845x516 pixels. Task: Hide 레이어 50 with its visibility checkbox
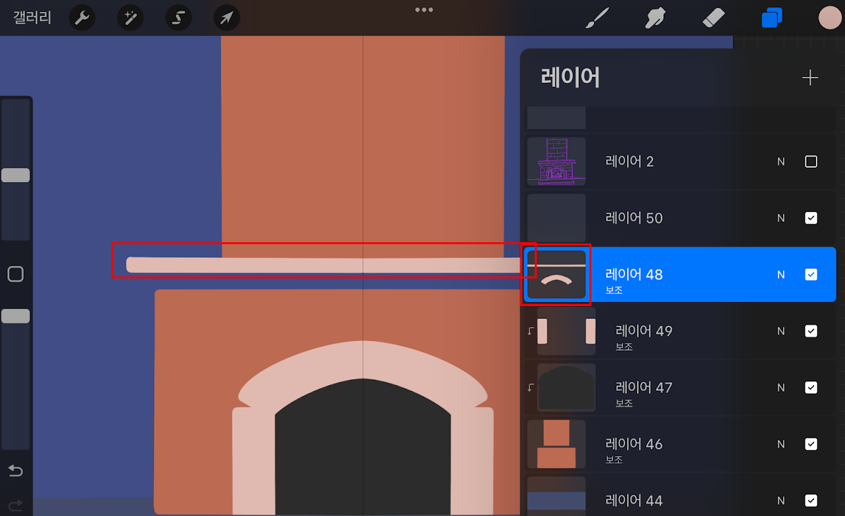tap(811, 218)
